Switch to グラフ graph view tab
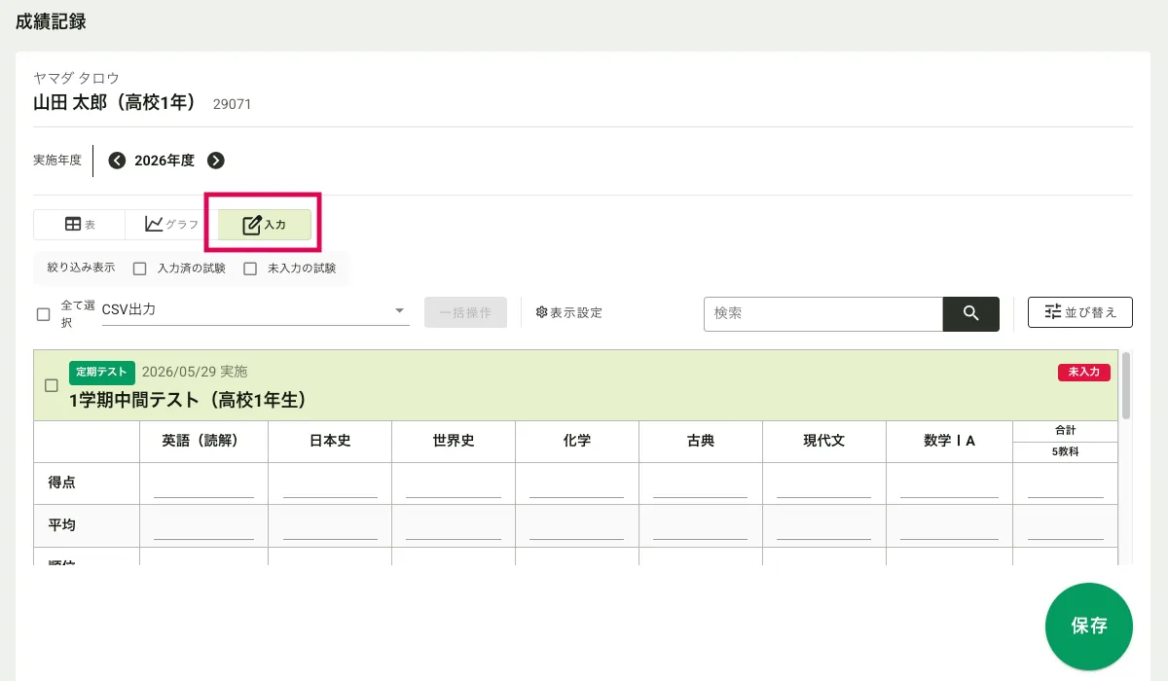Image resolution: width=1168 pixels, height=681 pixels. pyautogui.click(x=171, y=225)
